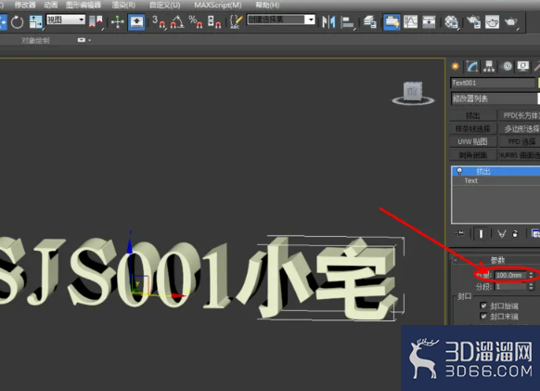
Task: Open the 渲染(R) menu
Action: click(x=123, y=5)
